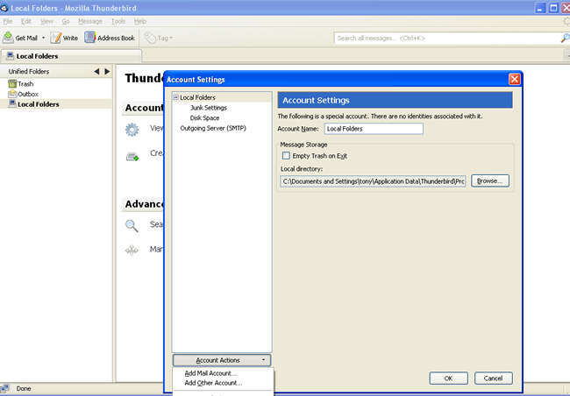Open the Address Book
This screenshot has height=396, width=570.
[110, 38]
